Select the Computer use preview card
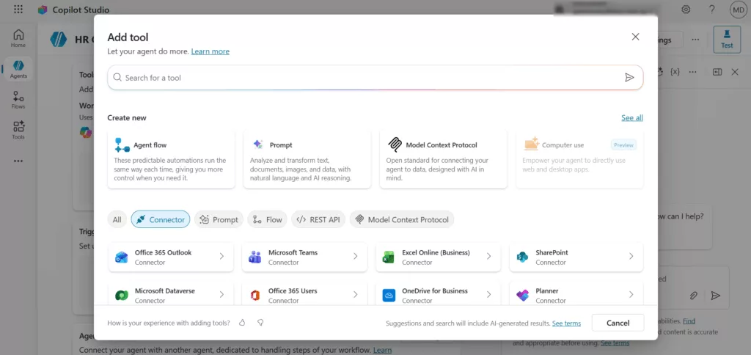The image size is (751, 355). pyautogui.click(x=579, y=160)
